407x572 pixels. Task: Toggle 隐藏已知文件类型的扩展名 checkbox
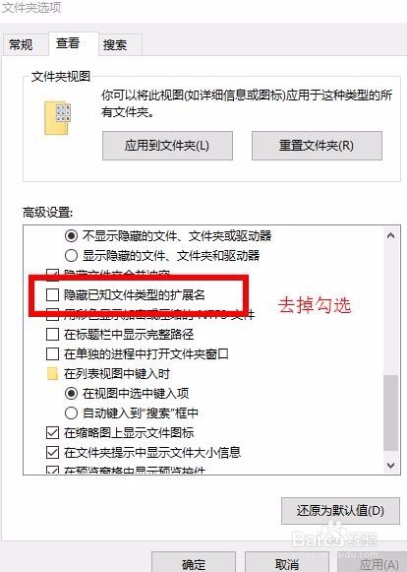pyautogui.click(x=52, y=294)
